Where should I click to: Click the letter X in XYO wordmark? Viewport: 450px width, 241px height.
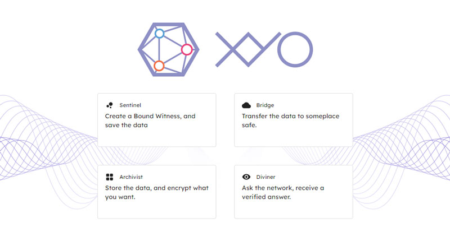pyautogui.click(x=231, y=49)
